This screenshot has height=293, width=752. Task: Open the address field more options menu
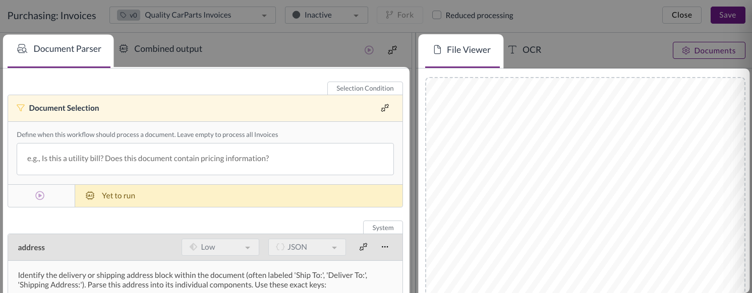[x=385, y=247]
